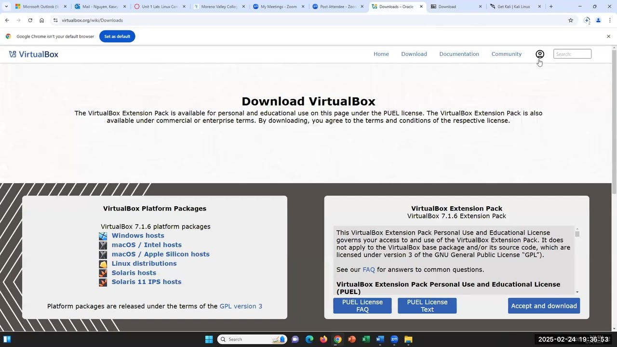The width and height of the screenshot is (617, 347).
Task: Open PowerPoint from the taskbar
Action: (352, 339)
